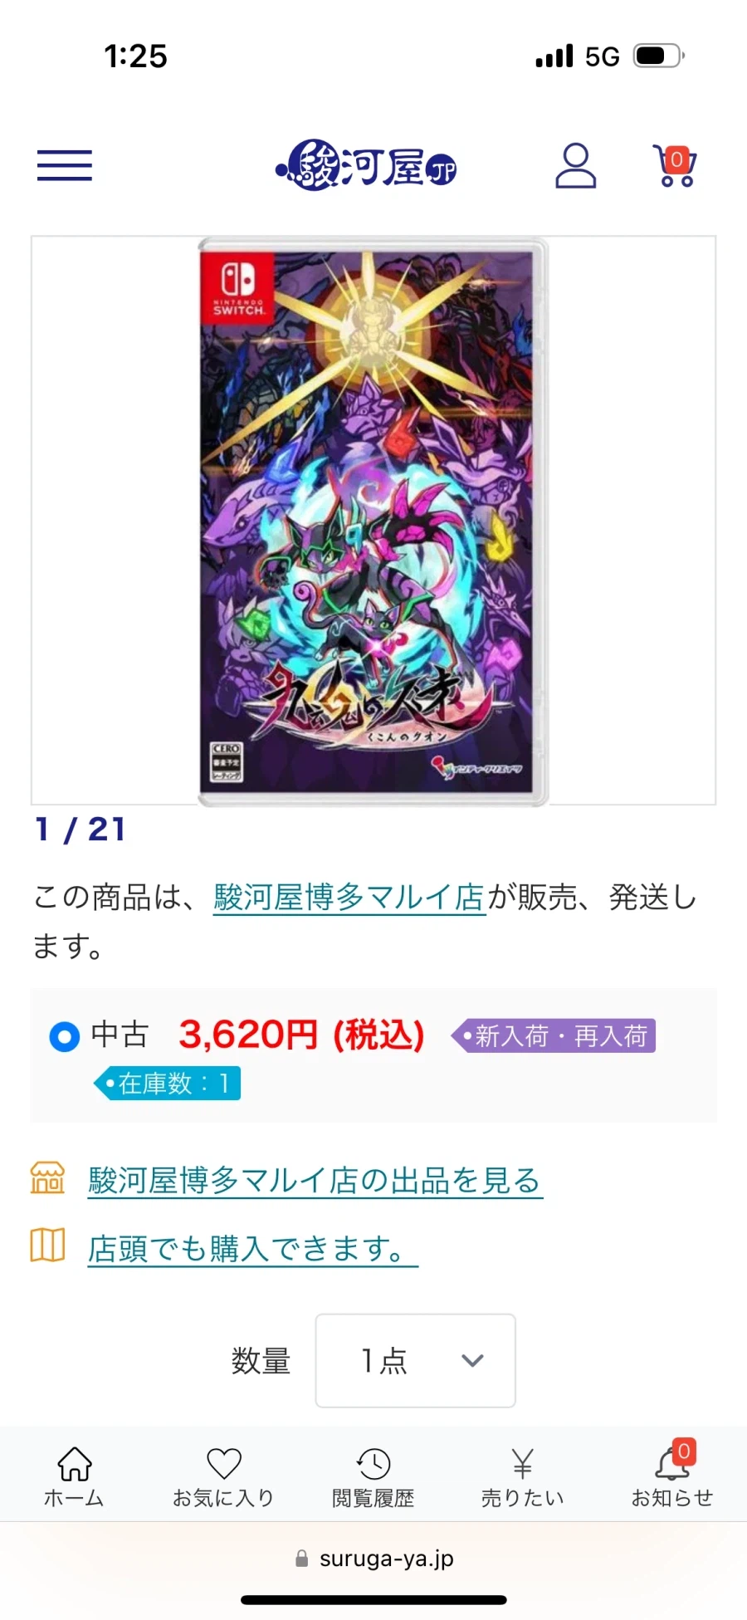Tap the Suruga-ya JP logo
Image resolution: width=747 pixels, height=1620 pixels.
[366, 165]
